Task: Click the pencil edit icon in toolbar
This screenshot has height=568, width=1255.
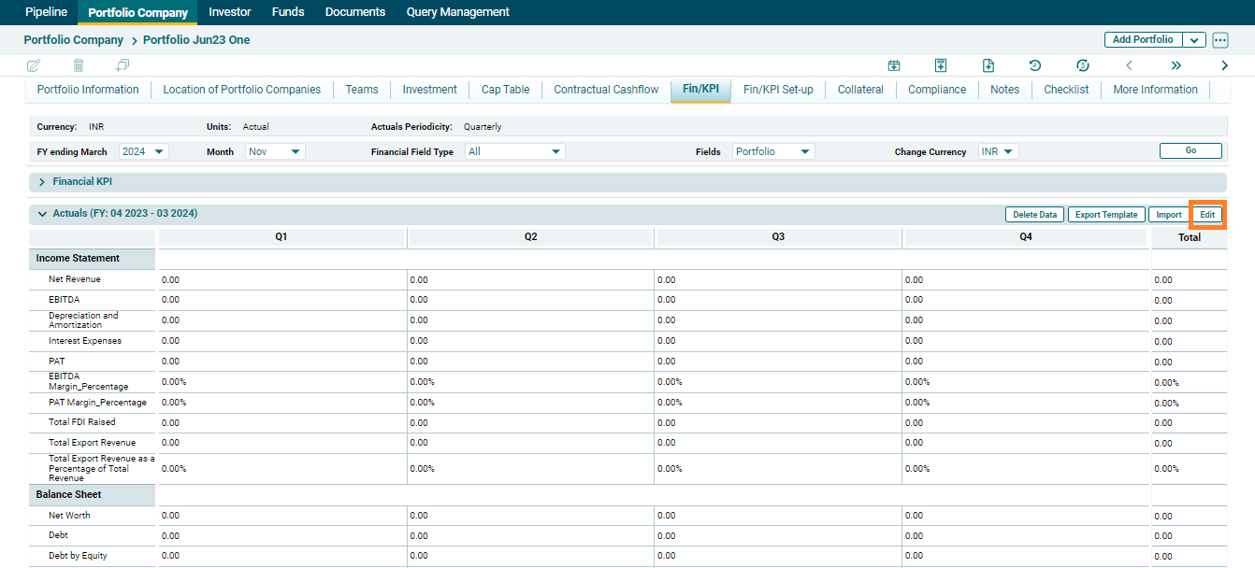Action: point(34,65)
